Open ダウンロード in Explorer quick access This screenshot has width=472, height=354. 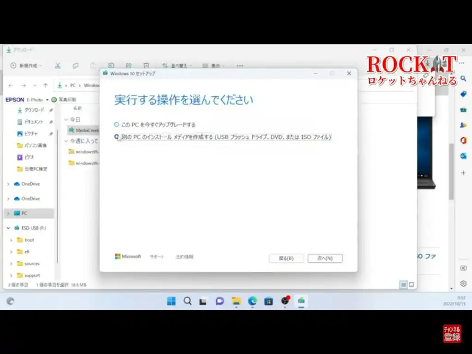(34, 110)
